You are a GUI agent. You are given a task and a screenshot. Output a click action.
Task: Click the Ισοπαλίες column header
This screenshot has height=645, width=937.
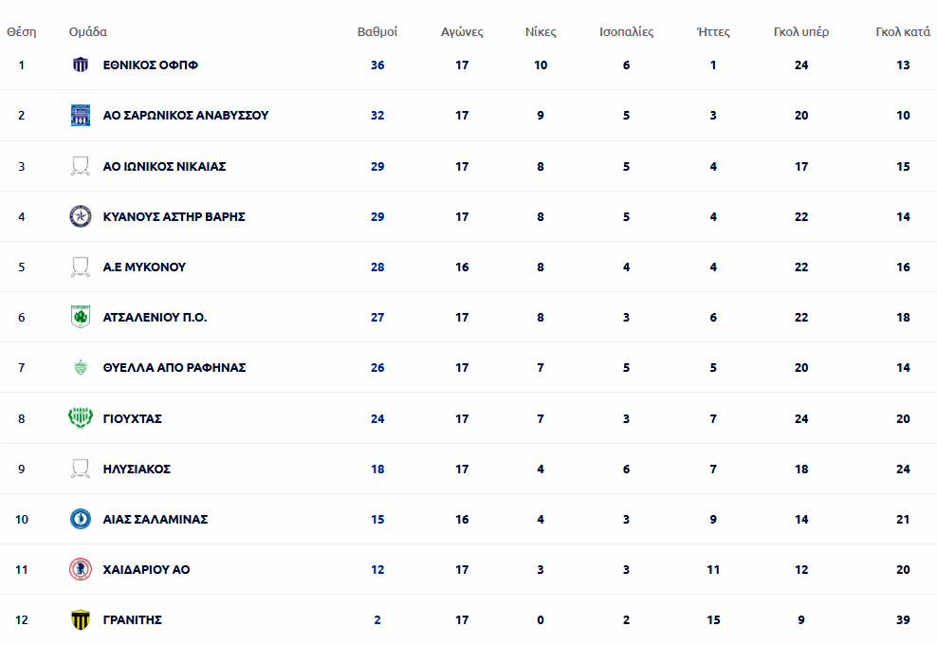click(x=626, y=31)
